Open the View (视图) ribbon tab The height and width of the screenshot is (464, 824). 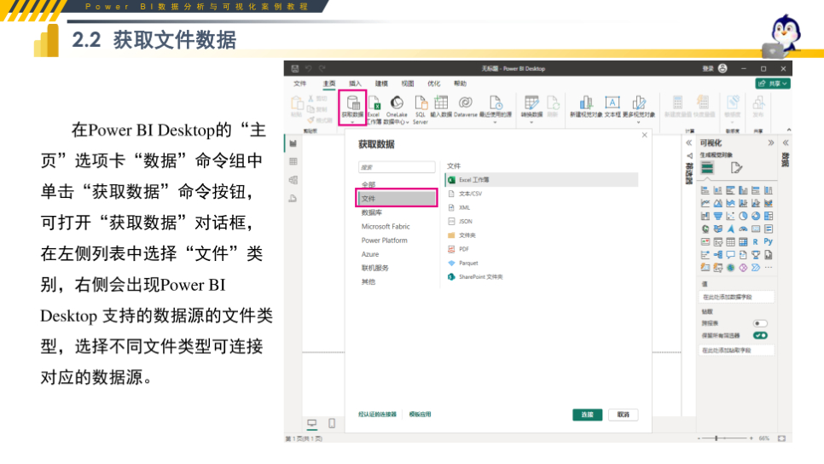[408, 84]
